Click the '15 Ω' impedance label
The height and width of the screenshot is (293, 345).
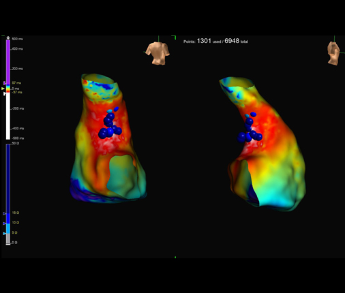click(x=16, y=213)
